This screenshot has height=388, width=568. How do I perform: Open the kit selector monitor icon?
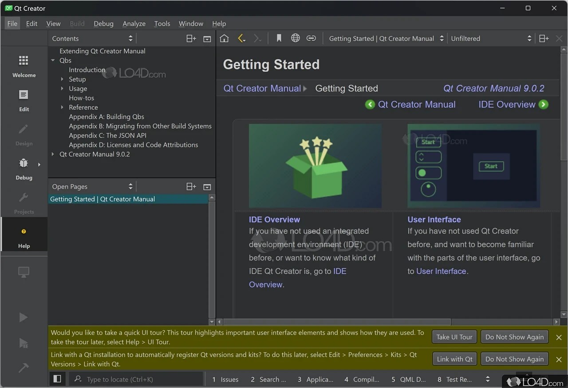(24, 272)
